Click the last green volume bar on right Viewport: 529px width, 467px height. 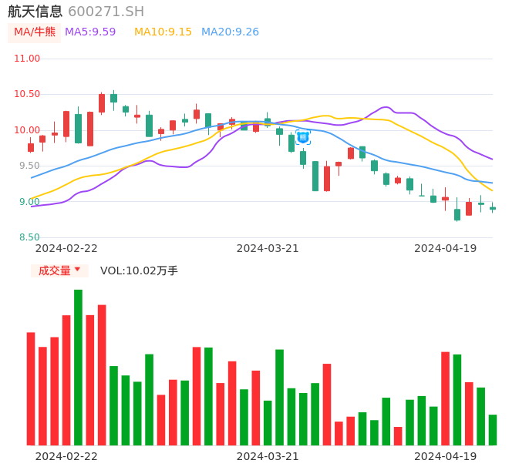point(493,429)
